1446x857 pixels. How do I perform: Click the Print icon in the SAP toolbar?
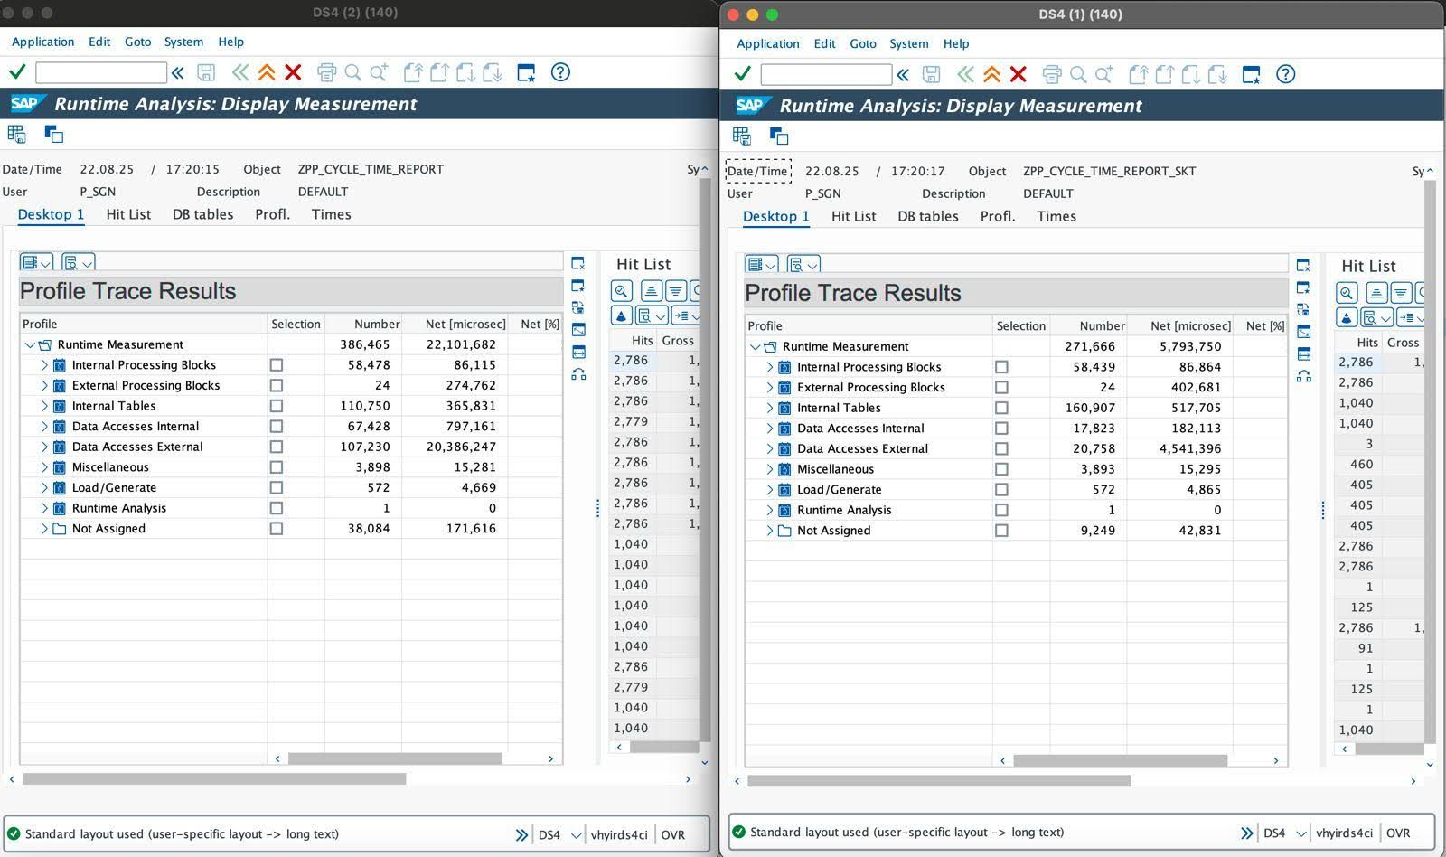coord(326,72)
